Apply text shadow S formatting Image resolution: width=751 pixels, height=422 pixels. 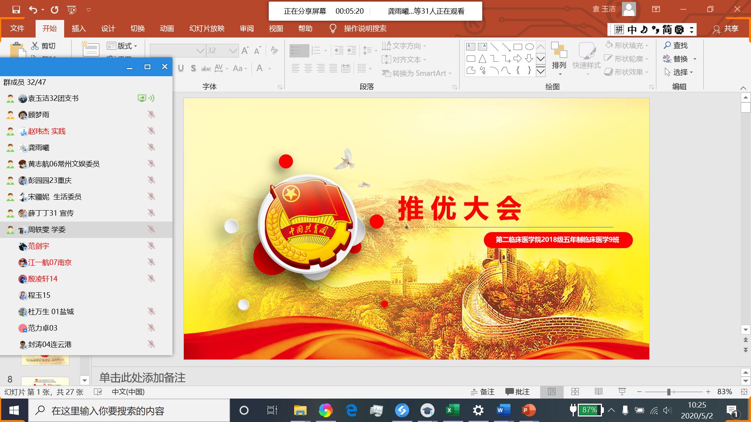tap(193, 68)
